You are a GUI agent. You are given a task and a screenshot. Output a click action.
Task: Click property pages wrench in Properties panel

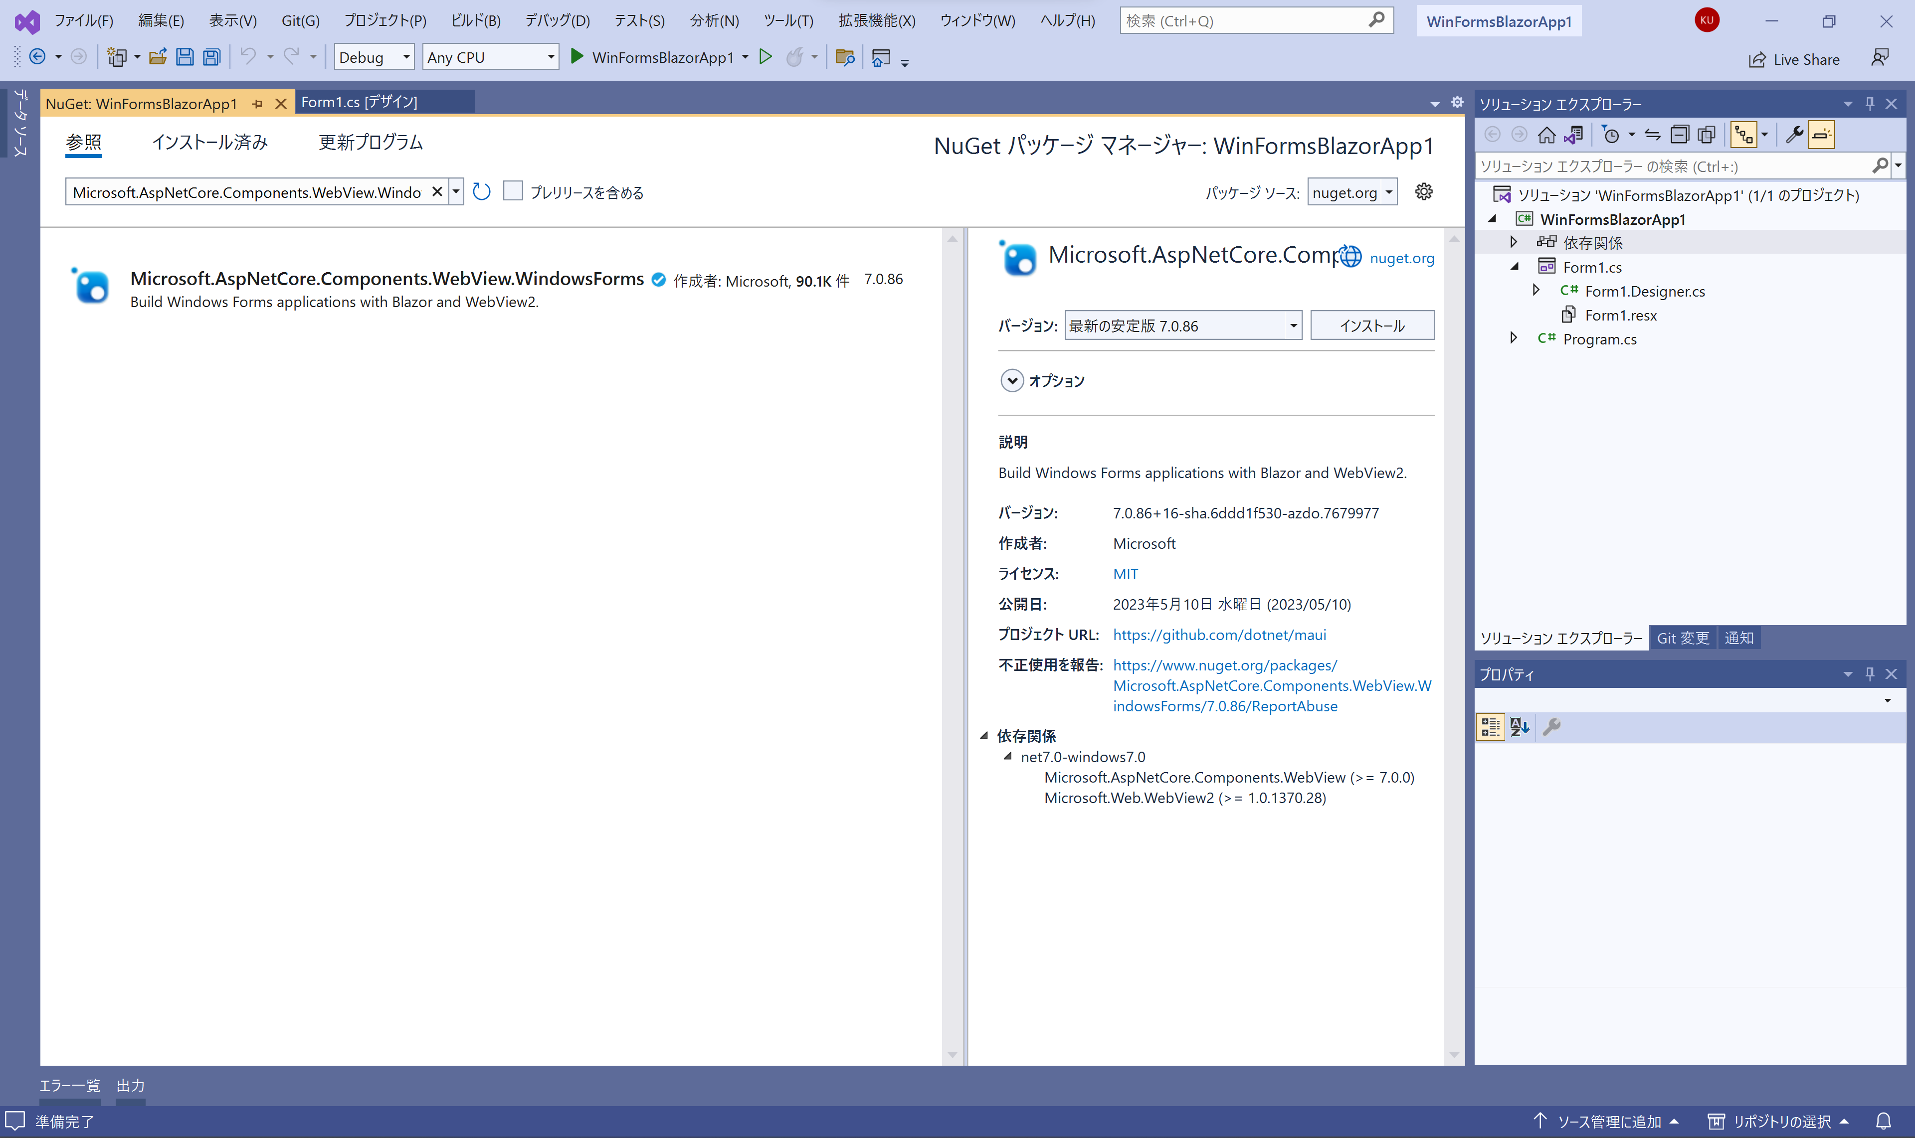[x=1551, y=727]
